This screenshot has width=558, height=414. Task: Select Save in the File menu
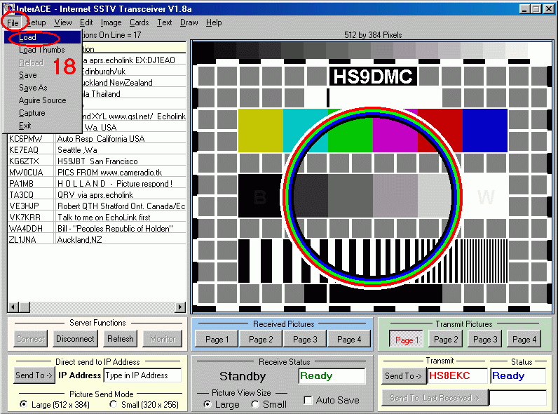[x=42, y=75]
